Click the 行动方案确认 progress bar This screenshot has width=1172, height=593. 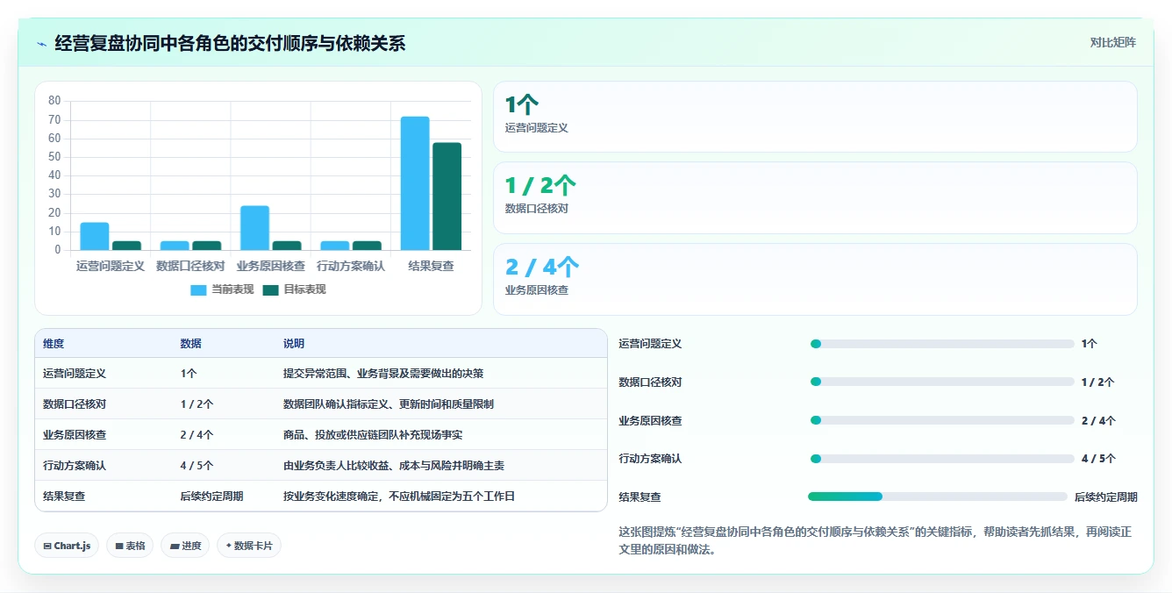click(x=941, y=459)
